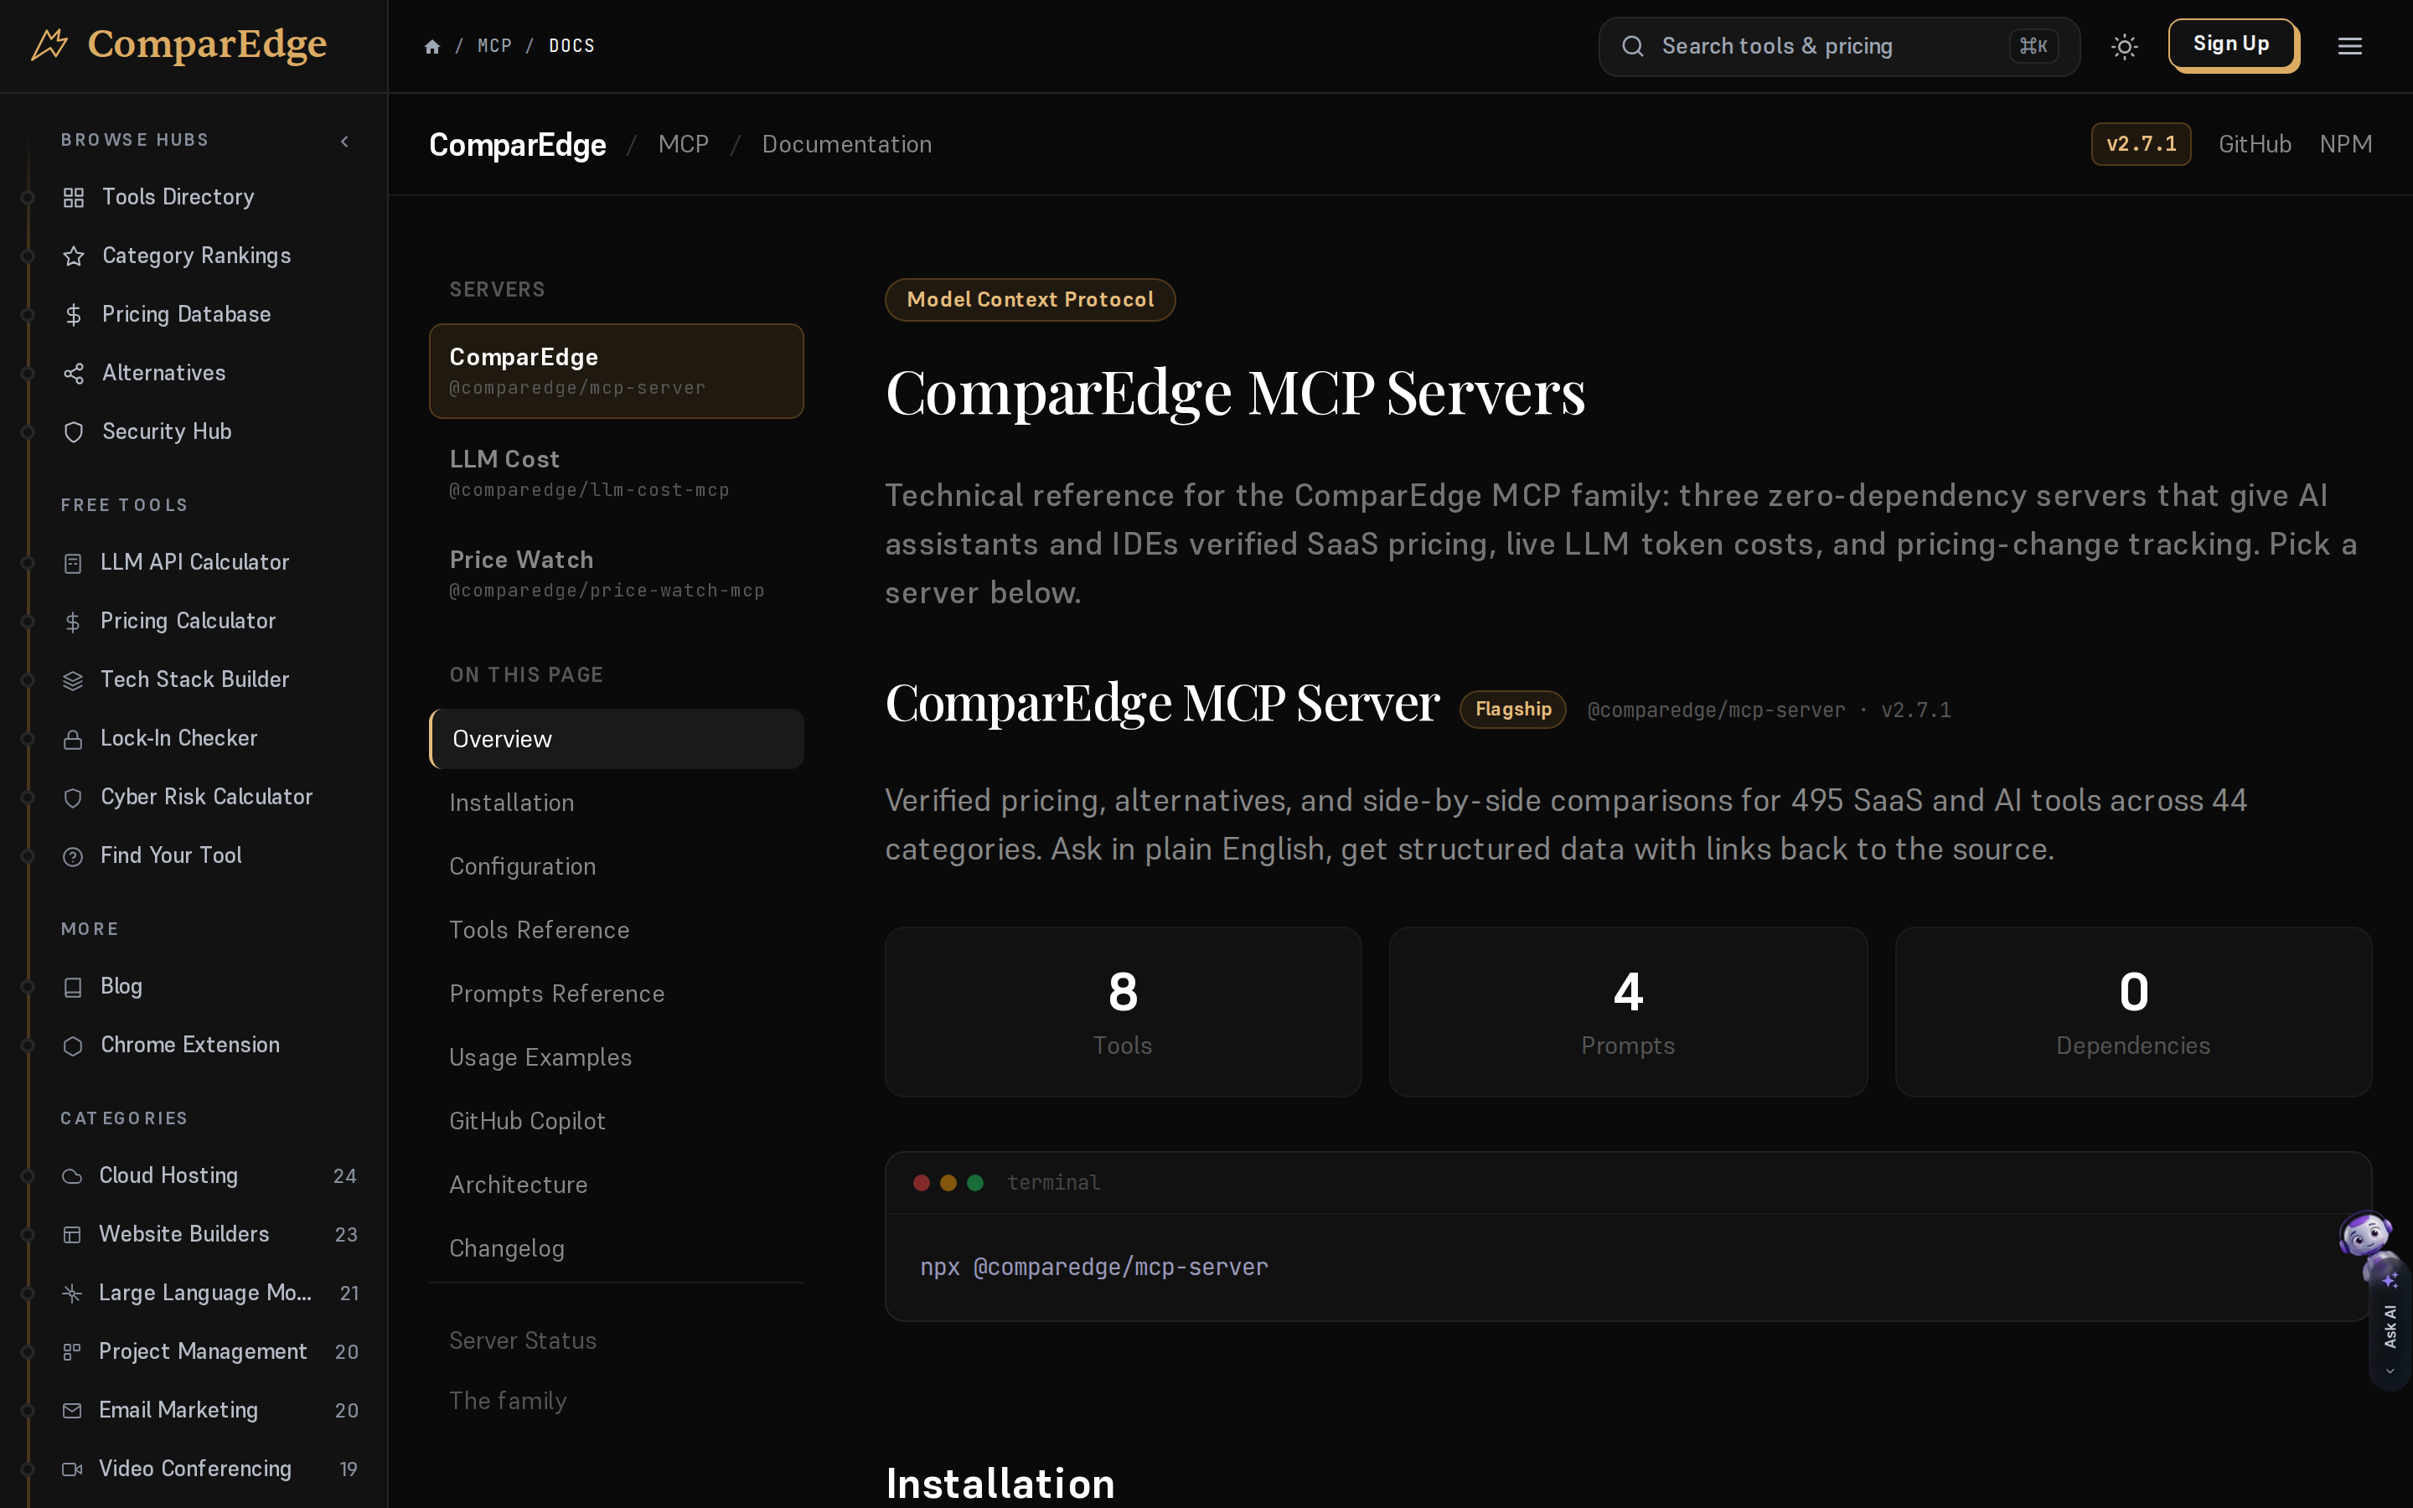Open The family link
Screen dimensions: 2413x1508
[x=508, y=1402]
